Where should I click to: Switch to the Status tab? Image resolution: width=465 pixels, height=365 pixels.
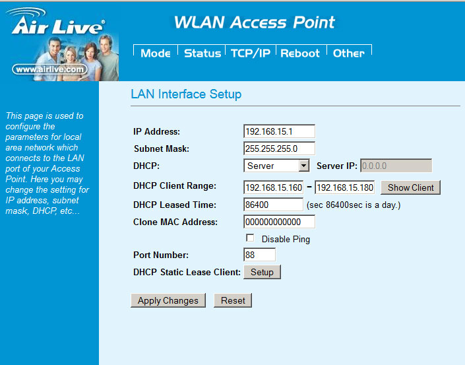[202, 53]
